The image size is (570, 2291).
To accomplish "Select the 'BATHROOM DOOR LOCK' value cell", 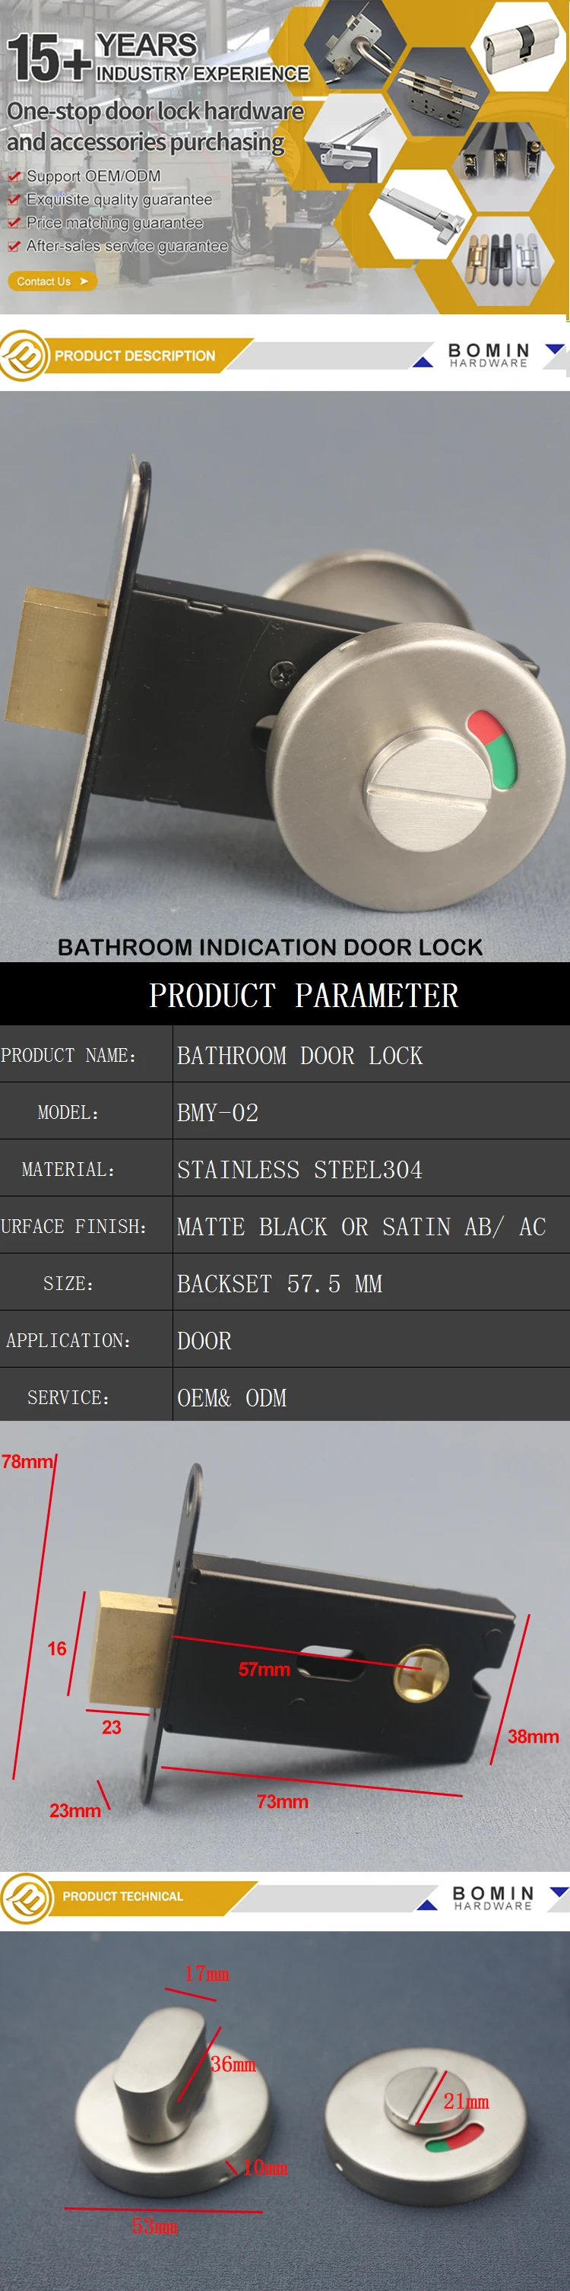I will pyautogui.click(x=372, y=1054).
